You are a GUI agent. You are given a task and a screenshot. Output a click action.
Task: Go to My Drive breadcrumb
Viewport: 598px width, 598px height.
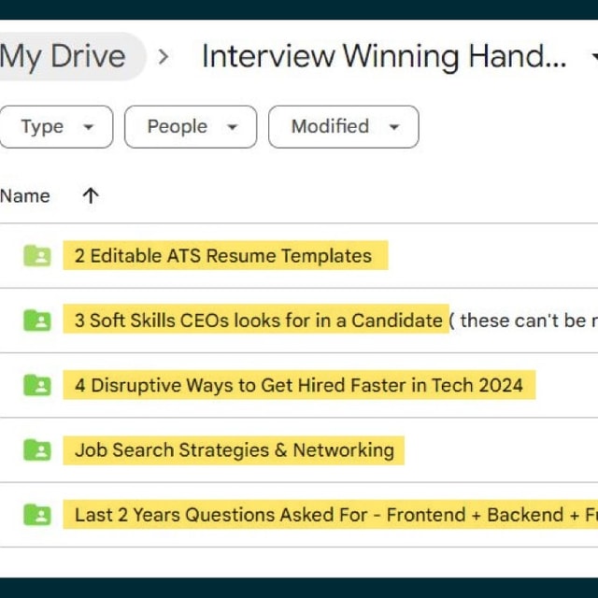63,57
